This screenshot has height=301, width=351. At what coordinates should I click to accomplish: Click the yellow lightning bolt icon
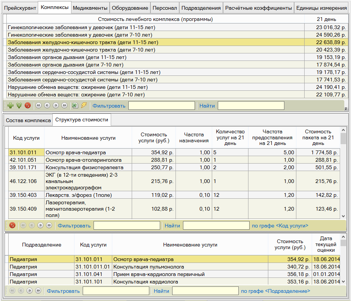(84, 106)
